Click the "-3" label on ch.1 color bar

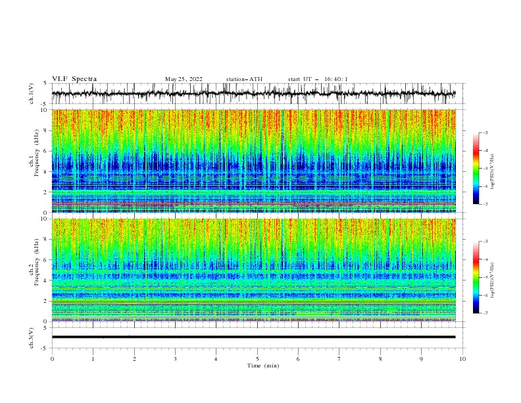coord(485,132)
